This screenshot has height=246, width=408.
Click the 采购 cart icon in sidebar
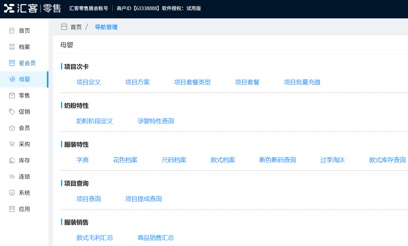click(12, 144)
